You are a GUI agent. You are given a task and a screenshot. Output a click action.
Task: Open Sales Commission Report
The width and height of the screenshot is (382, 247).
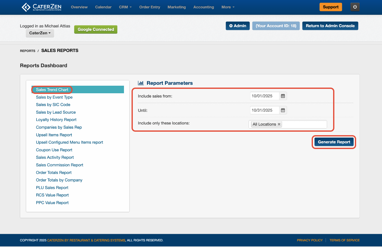click(60, 165)
